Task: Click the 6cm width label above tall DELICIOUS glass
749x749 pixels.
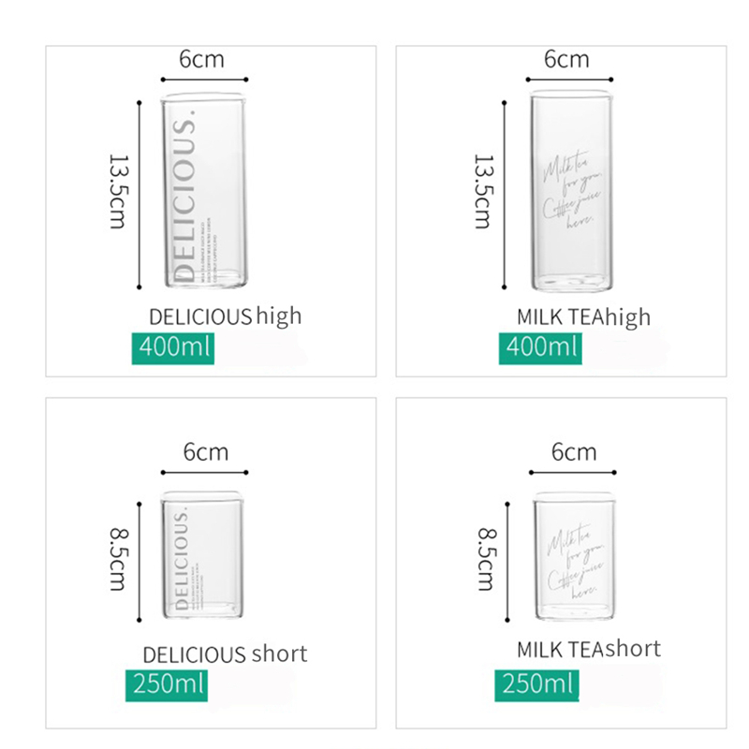Action: [x=202, y=59]
